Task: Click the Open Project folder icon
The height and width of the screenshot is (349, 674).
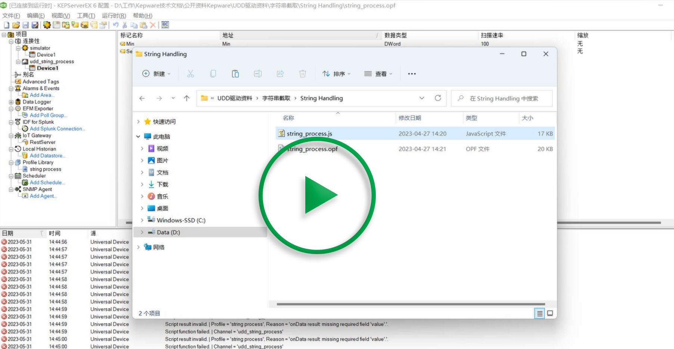Action: click(16, 25)
